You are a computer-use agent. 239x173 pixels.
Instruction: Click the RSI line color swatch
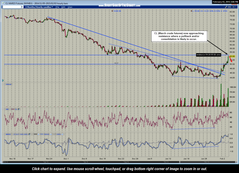click(x=13, y=109)
